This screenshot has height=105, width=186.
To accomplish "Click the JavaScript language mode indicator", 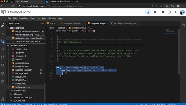I will [x=172, y=104].
